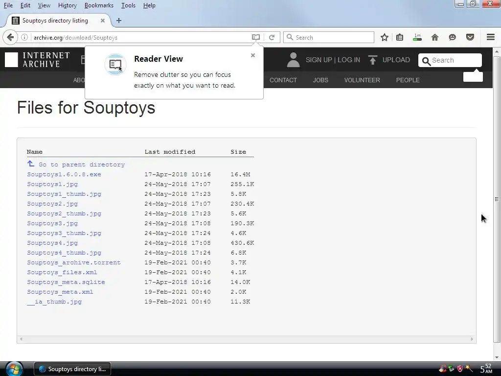Click SIGN UP link
501x376 pixels.
pos(319,60)
